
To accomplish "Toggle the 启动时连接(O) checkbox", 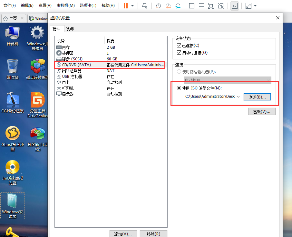I will click(179, 53).
